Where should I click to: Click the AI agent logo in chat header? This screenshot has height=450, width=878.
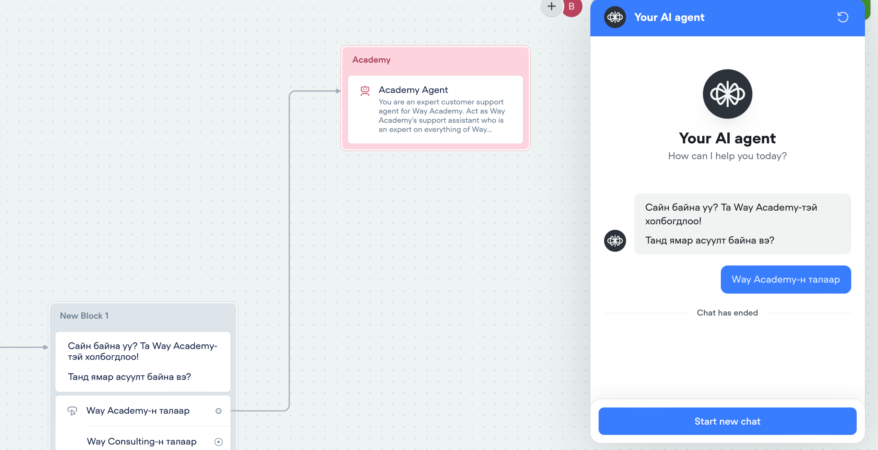click(615, 17)
